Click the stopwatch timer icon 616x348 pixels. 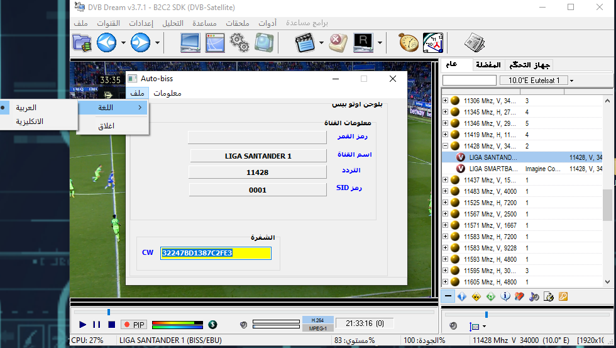(409, 42)
